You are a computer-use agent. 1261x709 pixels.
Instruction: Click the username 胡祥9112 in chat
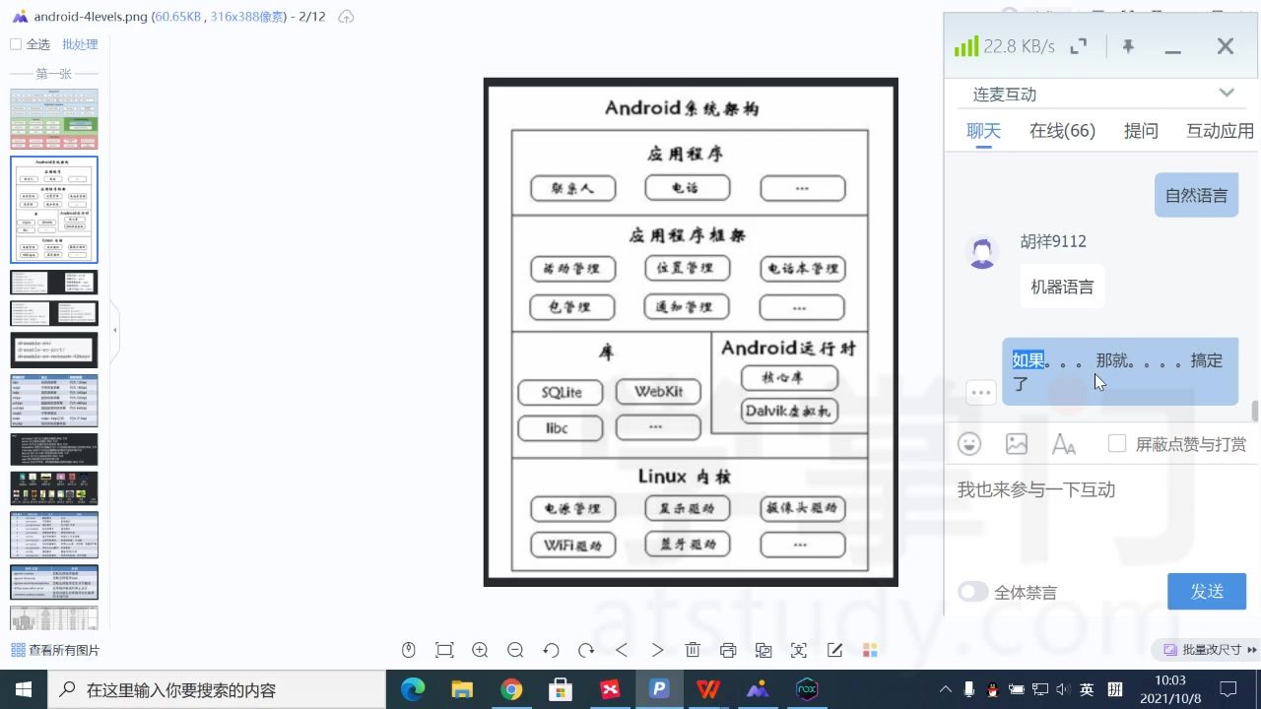[1053, 241]
